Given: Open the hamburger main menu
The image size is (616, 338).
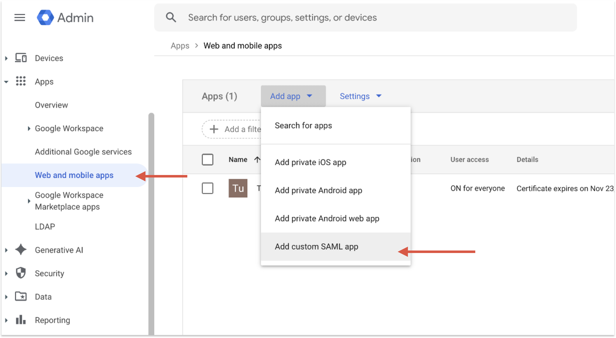Looking at the screenshot, I should tap(20, 17).
